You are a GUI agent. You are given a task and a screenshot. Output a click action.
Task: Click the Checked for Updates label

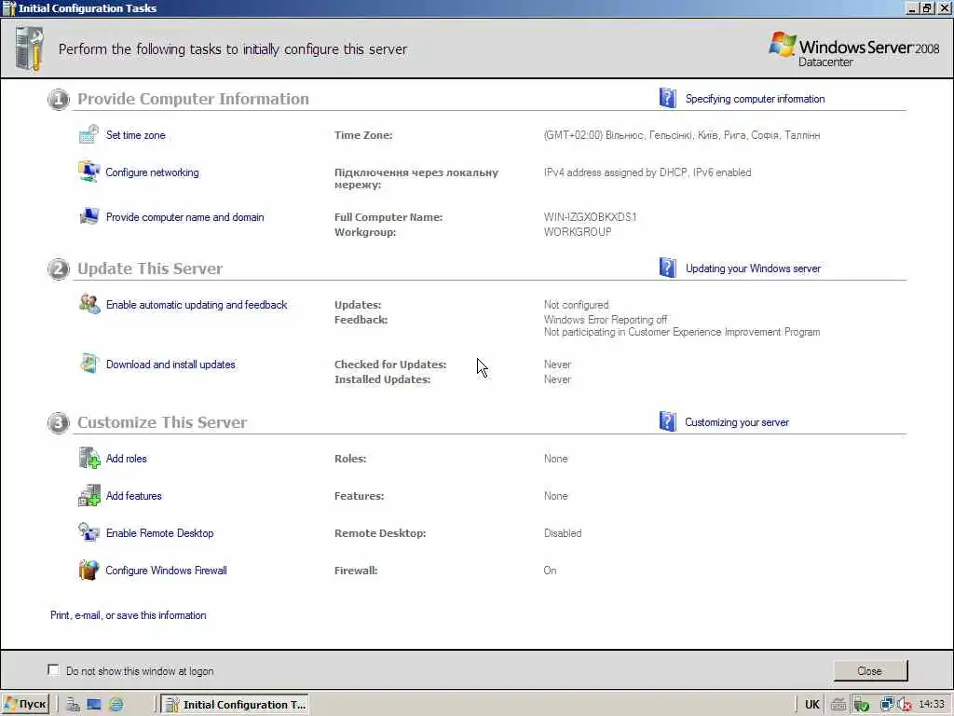point(390,365)
